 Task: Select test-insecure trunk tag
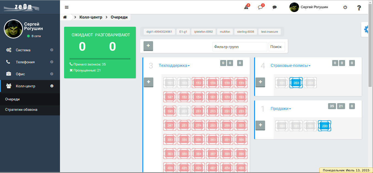point(269,32)
